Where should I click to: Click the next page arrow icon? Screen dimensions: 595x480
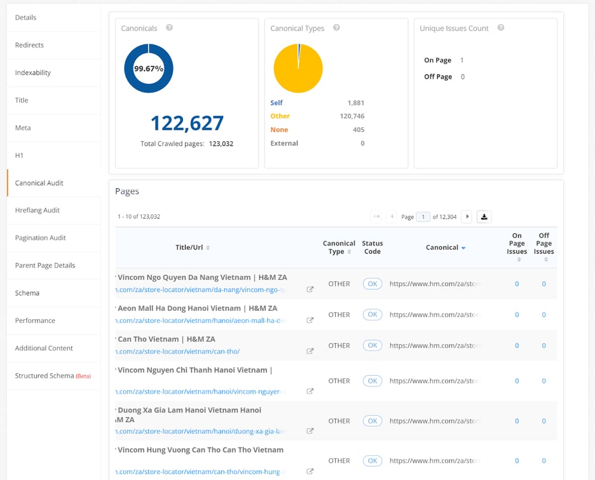pos(467,216)
